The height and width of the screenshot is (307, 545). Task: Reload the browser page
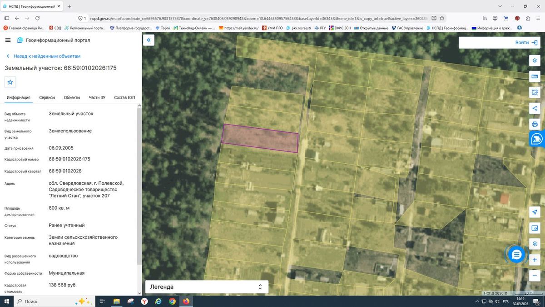[x=37, y=18]
